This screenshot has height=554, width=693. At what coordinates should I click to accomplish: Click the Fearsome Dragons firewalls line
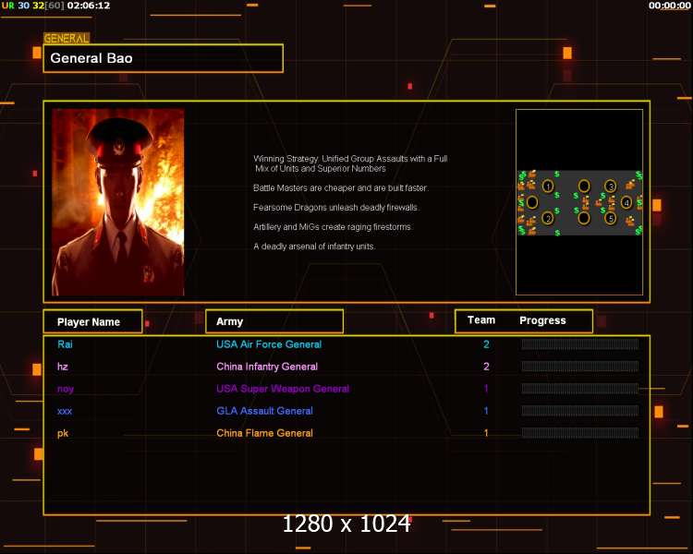click(x=336, y=207)
